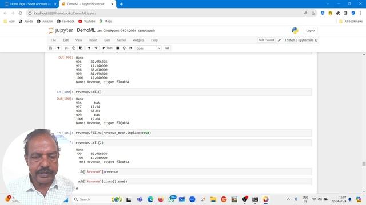Restart the kernel circular arrow icon

coord(124,48)
